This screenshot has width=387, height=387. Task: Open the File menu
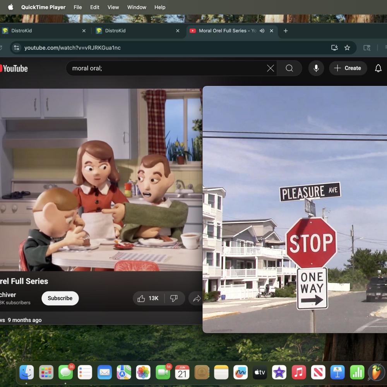[x=78, y=7]
